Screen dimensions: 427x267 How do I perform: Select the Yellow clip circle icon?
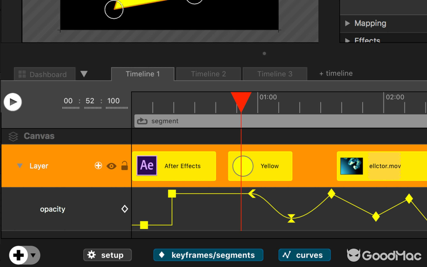243,166
